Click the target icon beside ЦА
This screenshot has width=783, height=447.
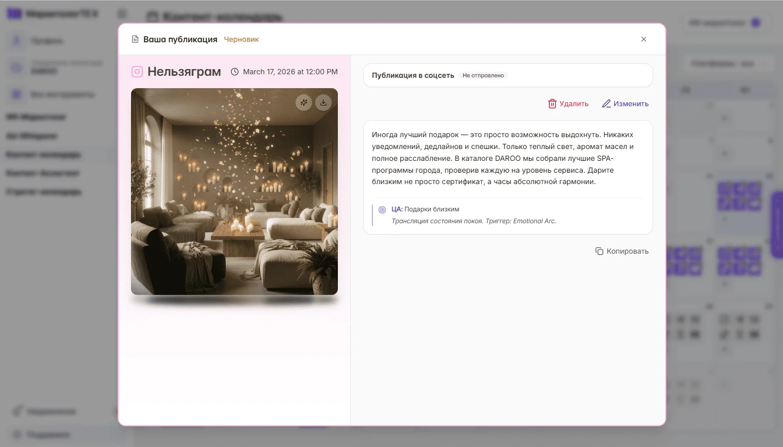(x=382, y=210)
